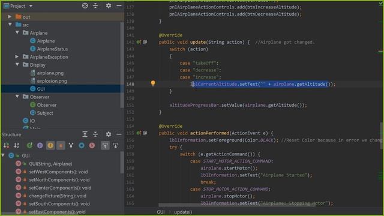Toggle Sort by Visibility in Structure toolbar
The image size is (384, 216).
point(7,145)
